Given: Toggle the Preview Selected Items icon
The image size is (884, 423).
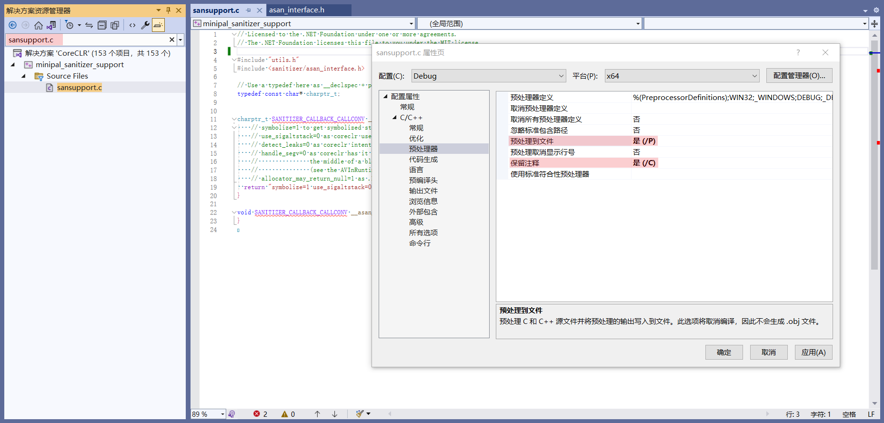Looking at the screenshot, I should coord(158,25).
